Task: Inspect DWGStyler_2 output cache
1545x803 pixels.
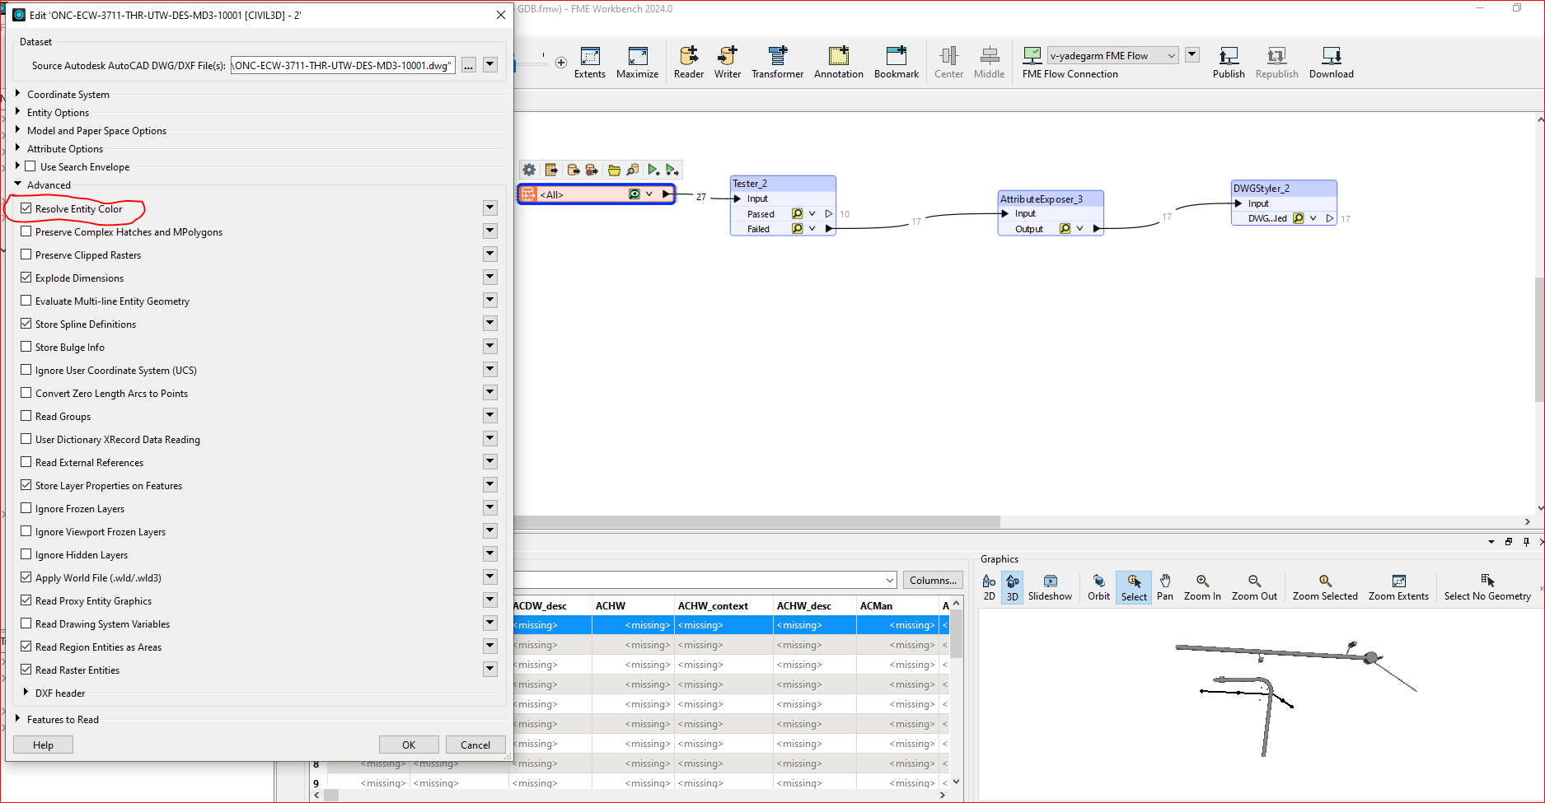Action: point(1299,218)
